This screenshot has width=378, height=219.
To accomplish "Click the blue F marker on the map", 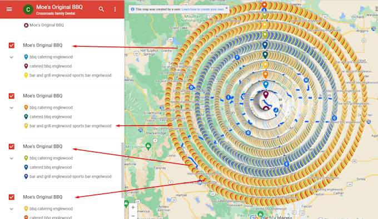I will click(x=237, y=57).
